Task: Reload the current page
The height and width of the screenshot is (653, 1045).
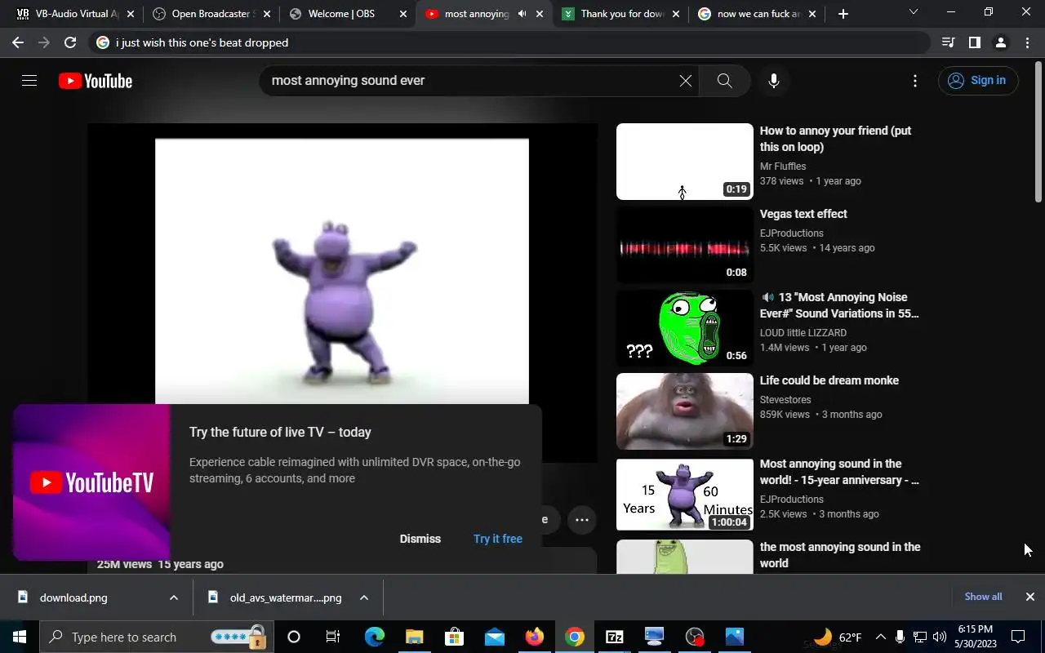Action: pos(70,42)
